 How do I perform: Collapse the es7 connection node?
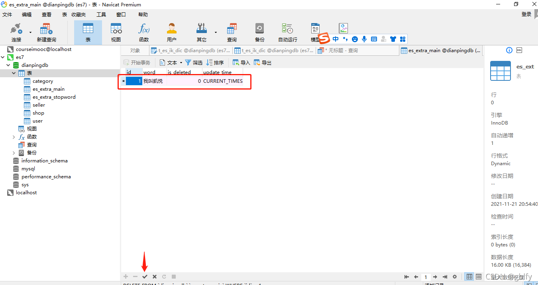pos(3,57)
